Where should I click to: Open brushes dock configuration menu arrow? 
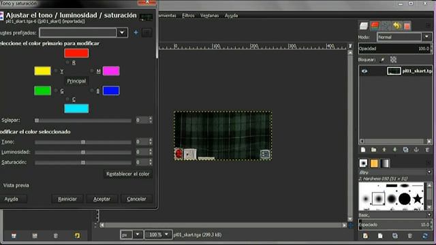[429, 163]
